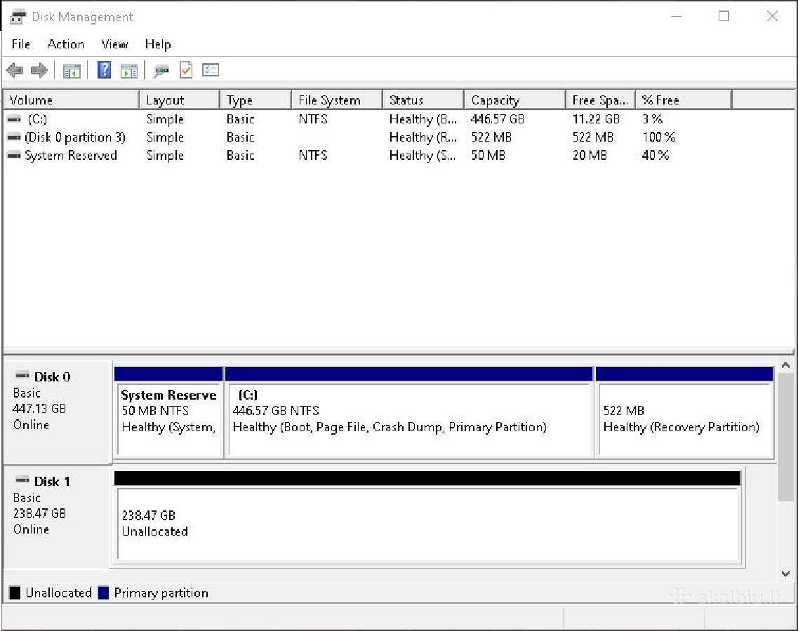The width and height of the screenshot is (798, 631).
Task: Select the Disk 1 label box
Action: tap(58, 516)
